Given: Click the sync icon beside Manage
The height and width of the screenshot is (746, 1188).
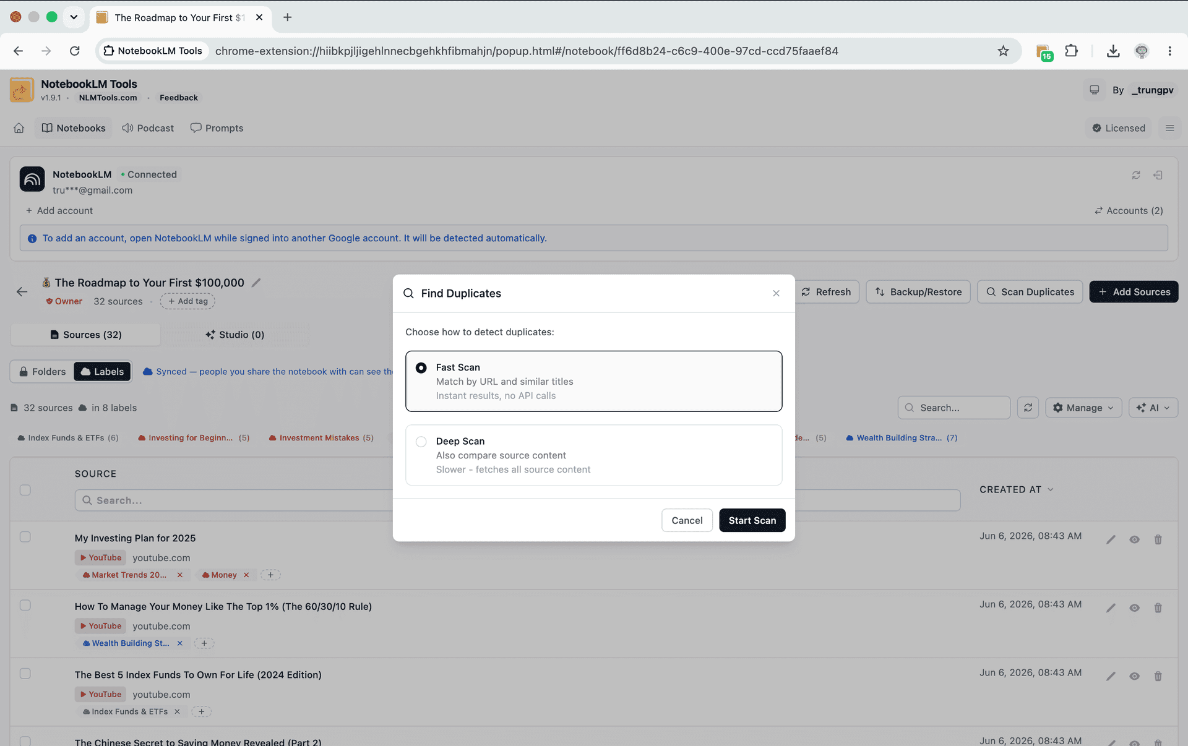Looking at the screenshot, I should (1028, 408).
